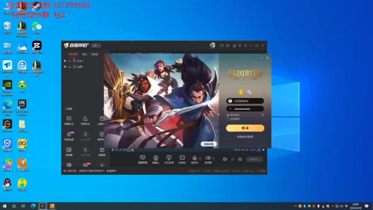Click the password input field
Viewport: 373px width, 210px height.
(x=245, y=109)
